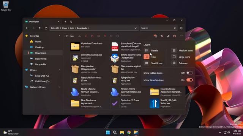
Task: Open Files settings gear icon
Action: point(181,28)
